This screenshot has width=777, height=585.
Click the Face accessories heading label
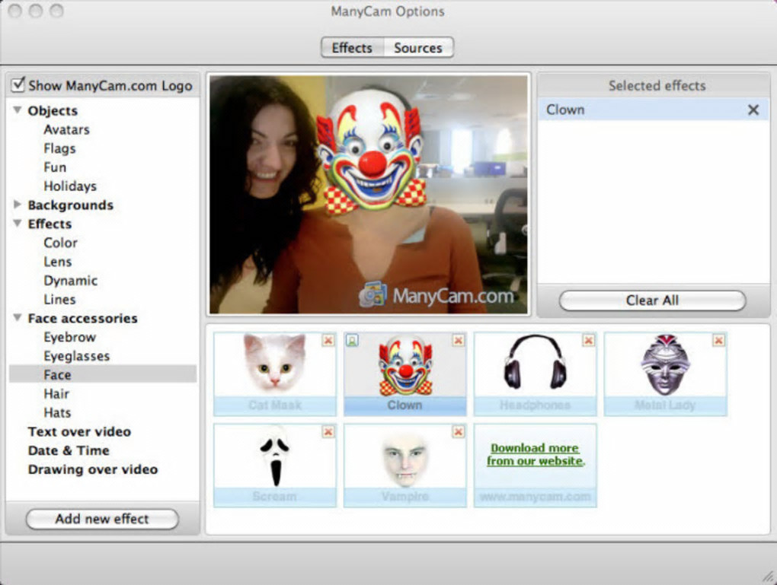tap(82, 318)
